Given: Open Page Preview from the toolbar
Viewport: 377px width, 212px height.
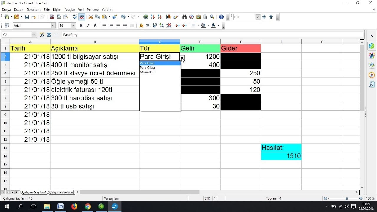Looking at the screenshot, I should point(66,17).
